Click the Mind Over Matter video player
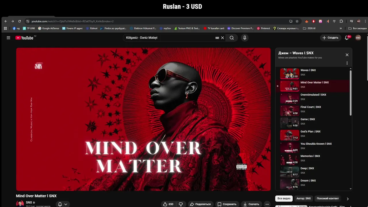 [x=143, y=119]
